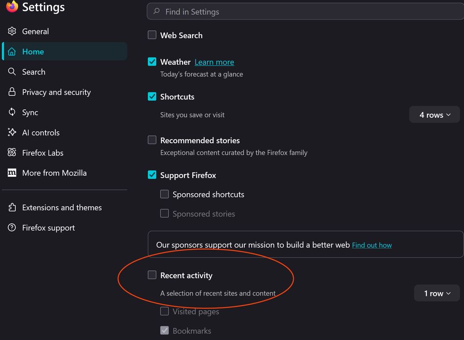
Task: Click the General gear icon
Action: (x=12, y=31)
